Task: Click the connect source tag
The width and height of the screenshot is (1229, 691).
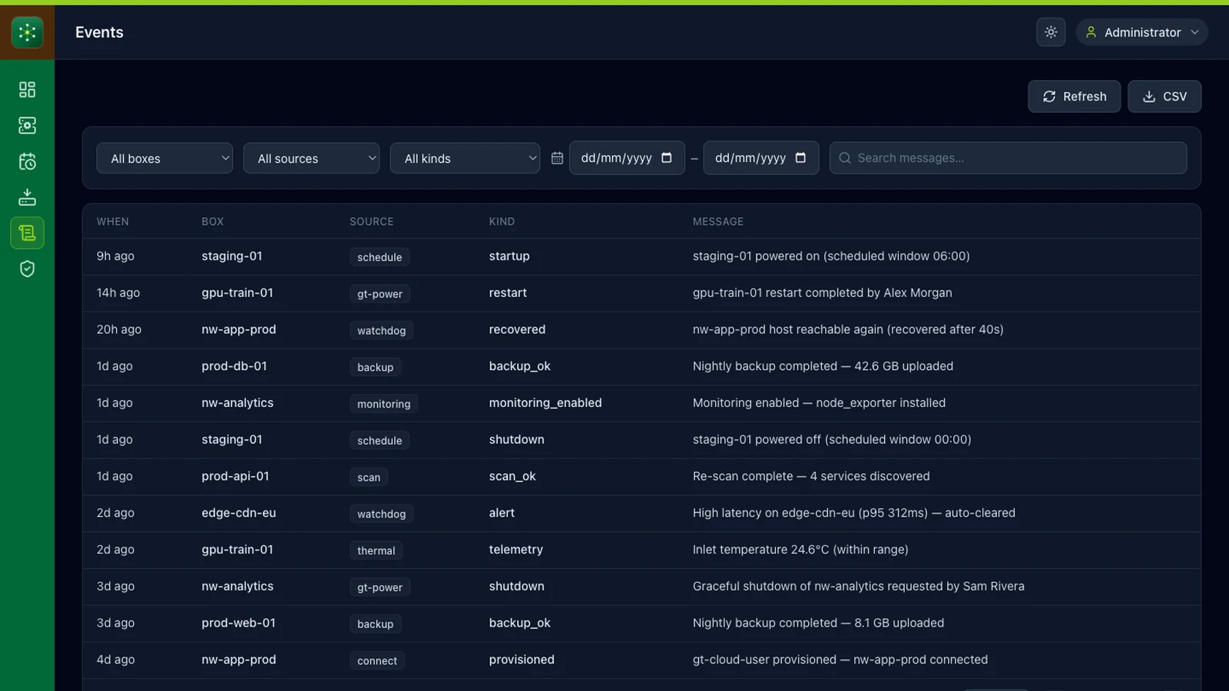Action: [377, 661]
